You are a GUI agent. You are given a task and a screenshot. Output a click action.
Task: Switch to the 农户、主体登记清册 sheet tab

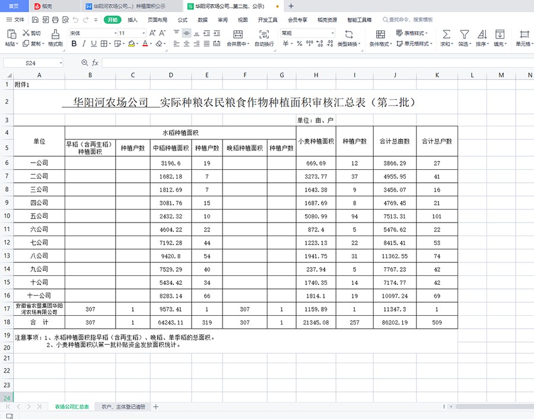(x=123, y=407)
